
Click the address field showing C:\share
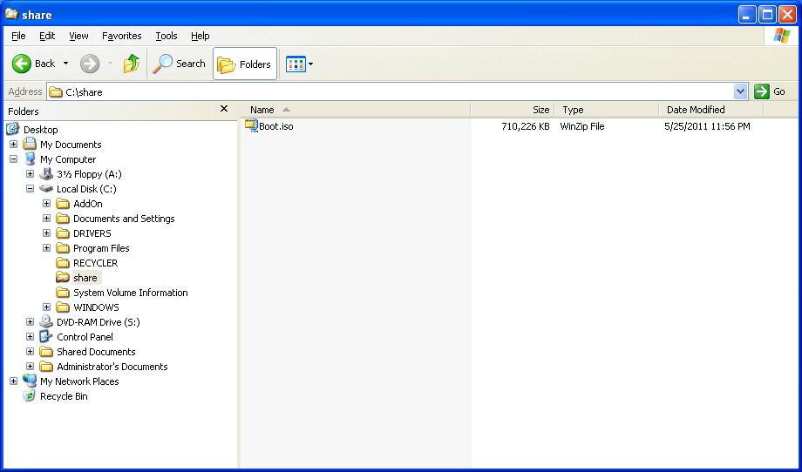click(x=392, y=91)
